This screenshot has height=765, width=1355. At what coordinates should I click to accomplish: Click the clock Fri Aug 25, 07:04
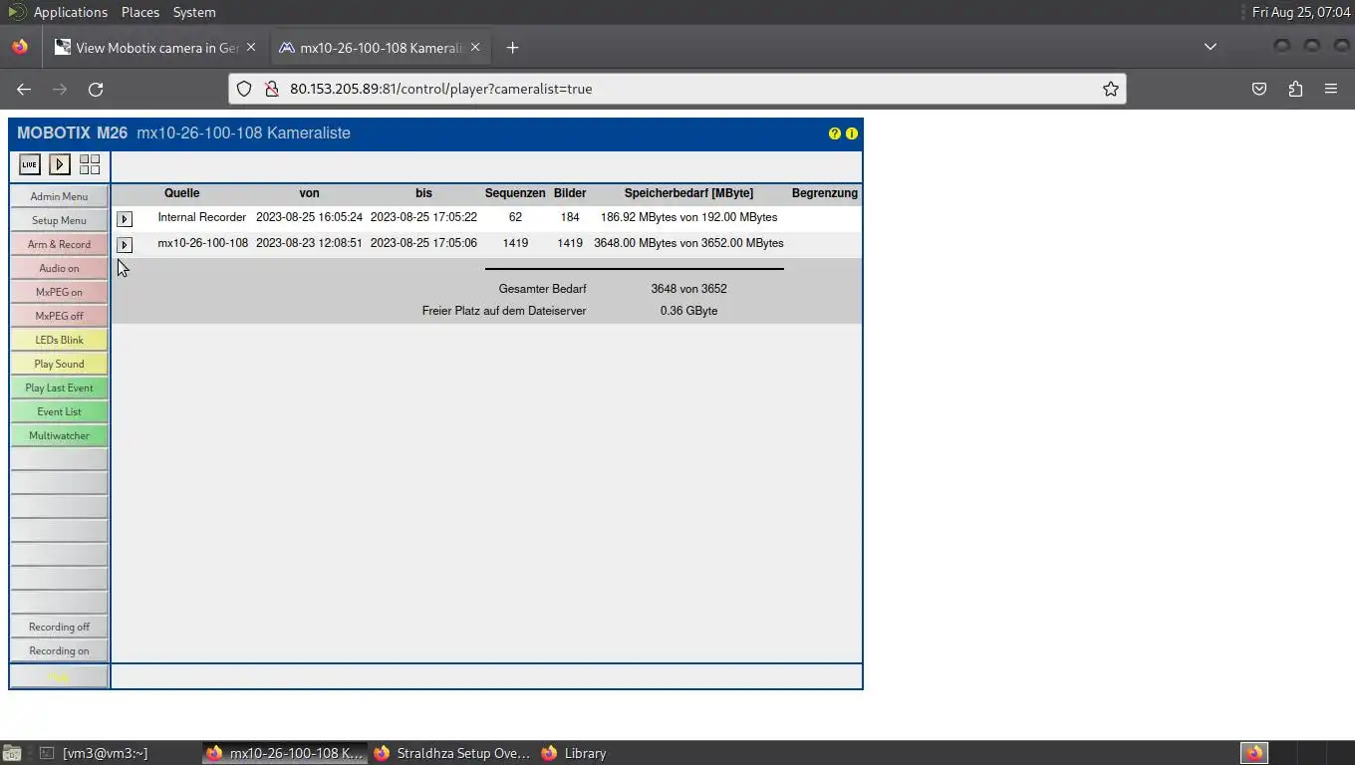[x=1301, y=12]
